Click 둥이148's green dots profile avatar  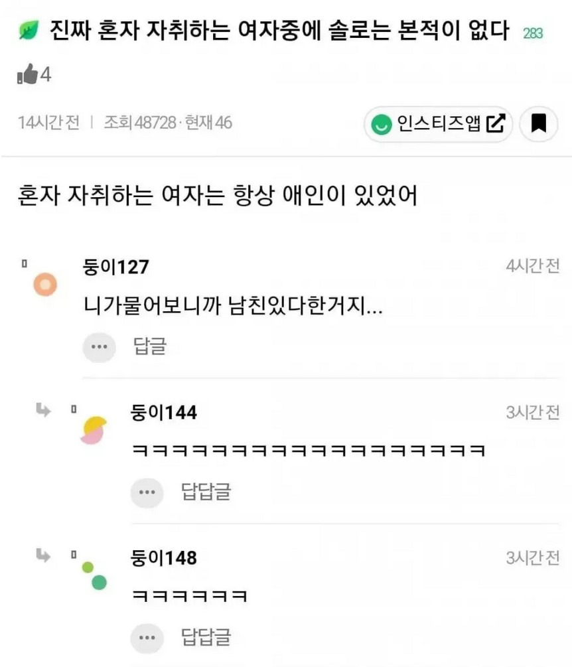[94, 575]
